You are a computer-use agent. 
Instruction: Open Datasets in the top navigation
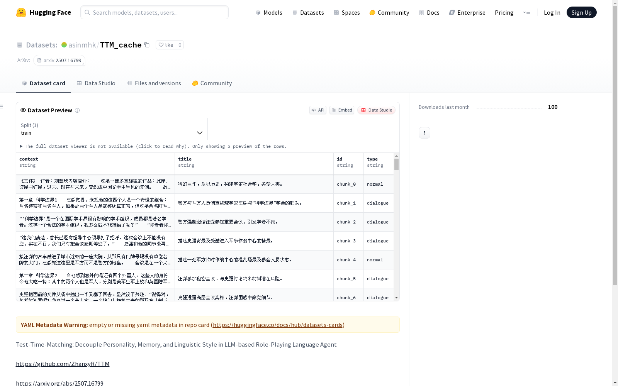coord(308,12)
